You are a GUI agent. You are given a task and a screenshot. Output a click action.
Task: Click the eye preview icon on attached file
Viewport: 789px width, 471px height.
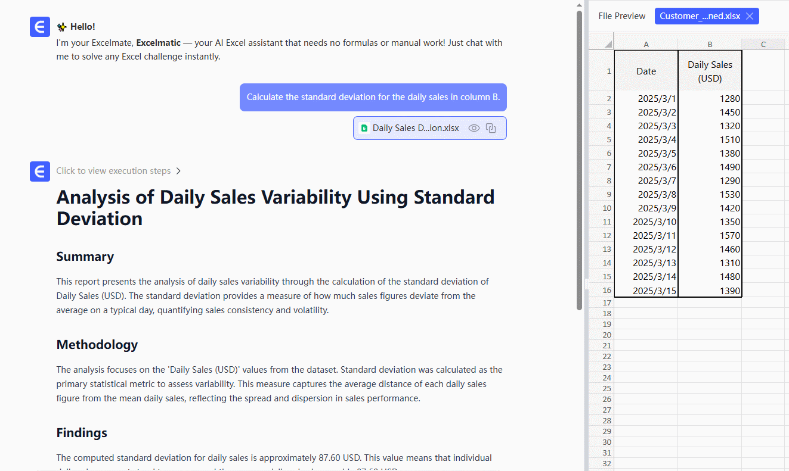[474, 128]
